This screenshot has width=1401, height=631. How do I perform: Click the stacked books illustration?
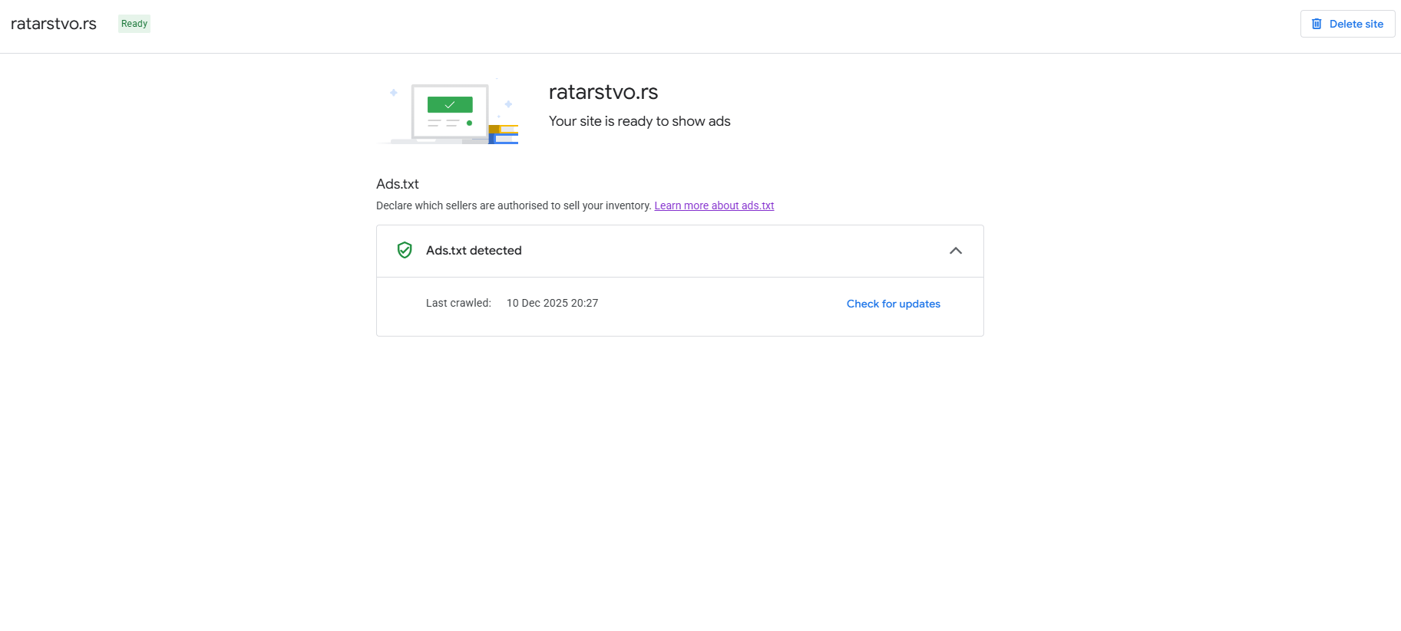[504, 134]
